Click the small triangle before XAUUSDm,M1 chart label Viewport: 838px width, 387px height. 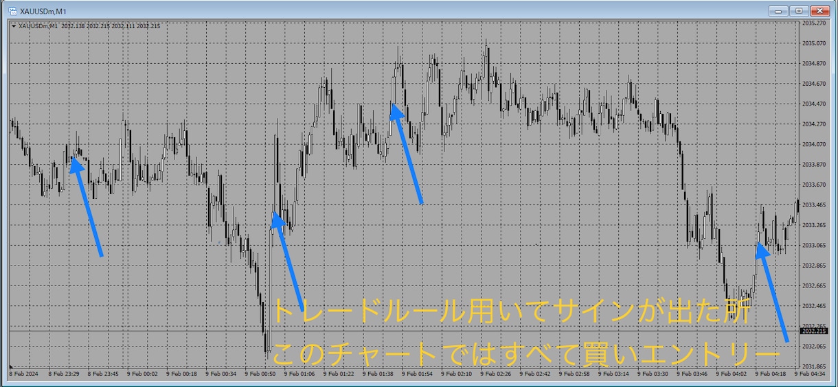tap(14, 26)
